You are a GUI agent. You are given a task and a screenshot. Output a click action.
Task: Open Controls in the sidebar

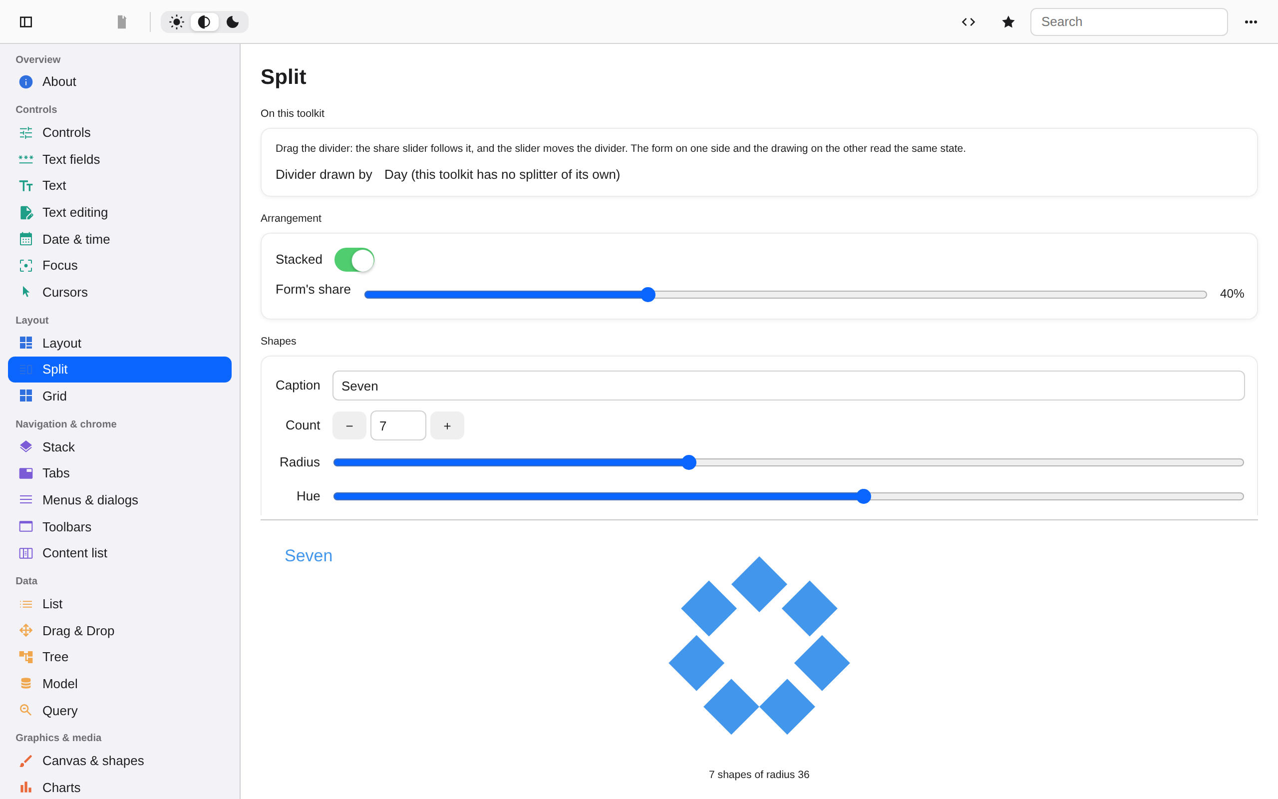click(120, 133)
